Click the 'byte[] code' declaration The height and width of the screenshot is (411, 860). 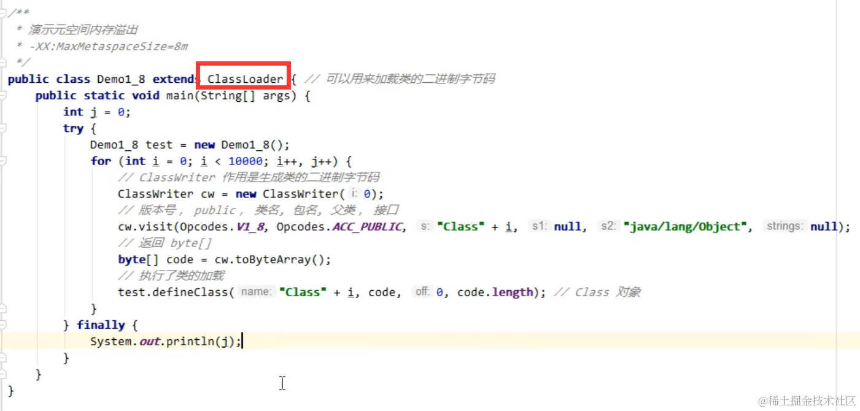[x=156, y=259]
